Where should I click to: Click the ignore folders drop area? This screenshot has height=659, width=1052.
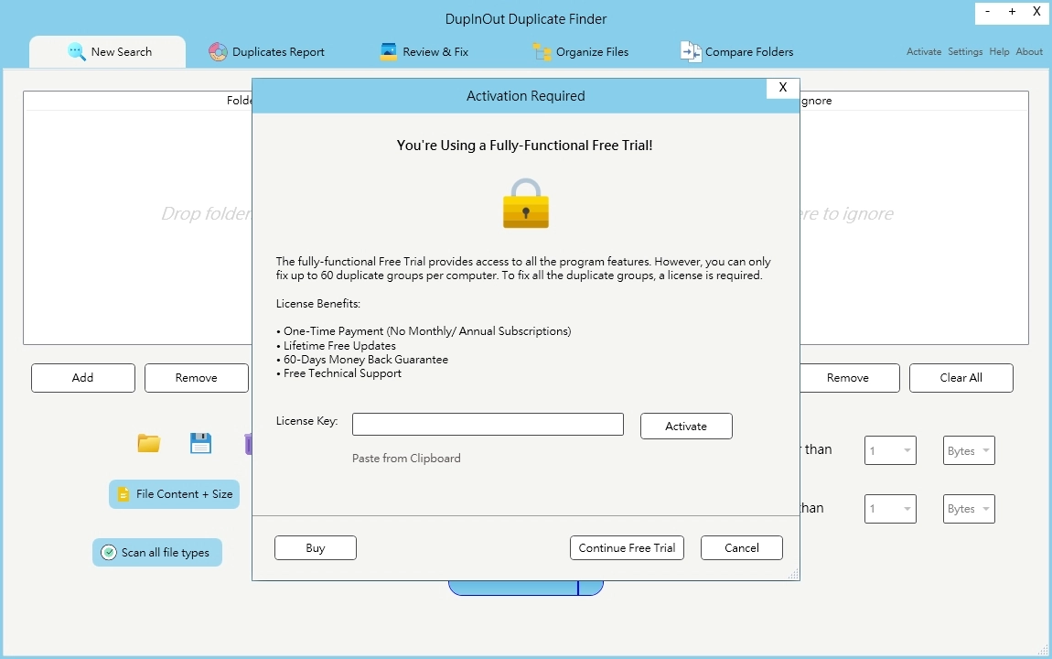[914, 218]
